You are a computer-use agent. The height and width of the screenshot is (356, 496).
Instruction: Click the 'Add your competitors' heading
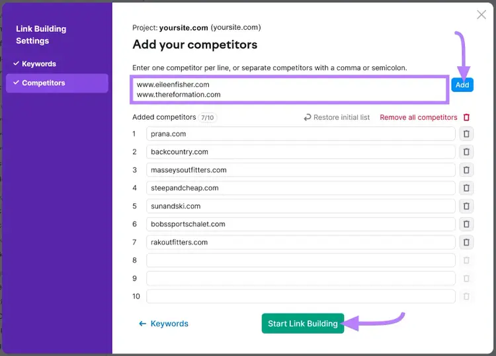[195, 44]
